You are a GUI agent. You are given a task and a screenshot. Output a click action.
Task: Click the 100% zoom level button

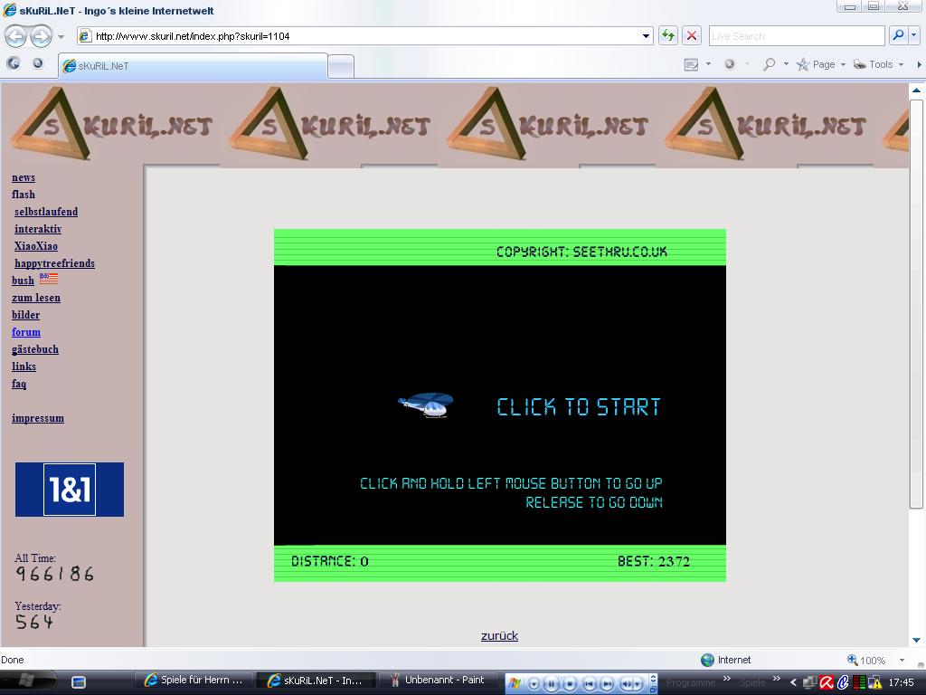pyautogui.click(x=866, y=660)
